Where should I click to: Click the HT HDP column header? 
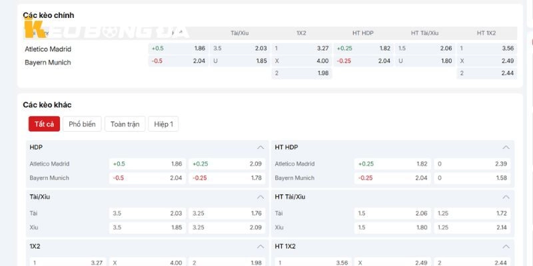pyautogui.click(x=363, y=33)
